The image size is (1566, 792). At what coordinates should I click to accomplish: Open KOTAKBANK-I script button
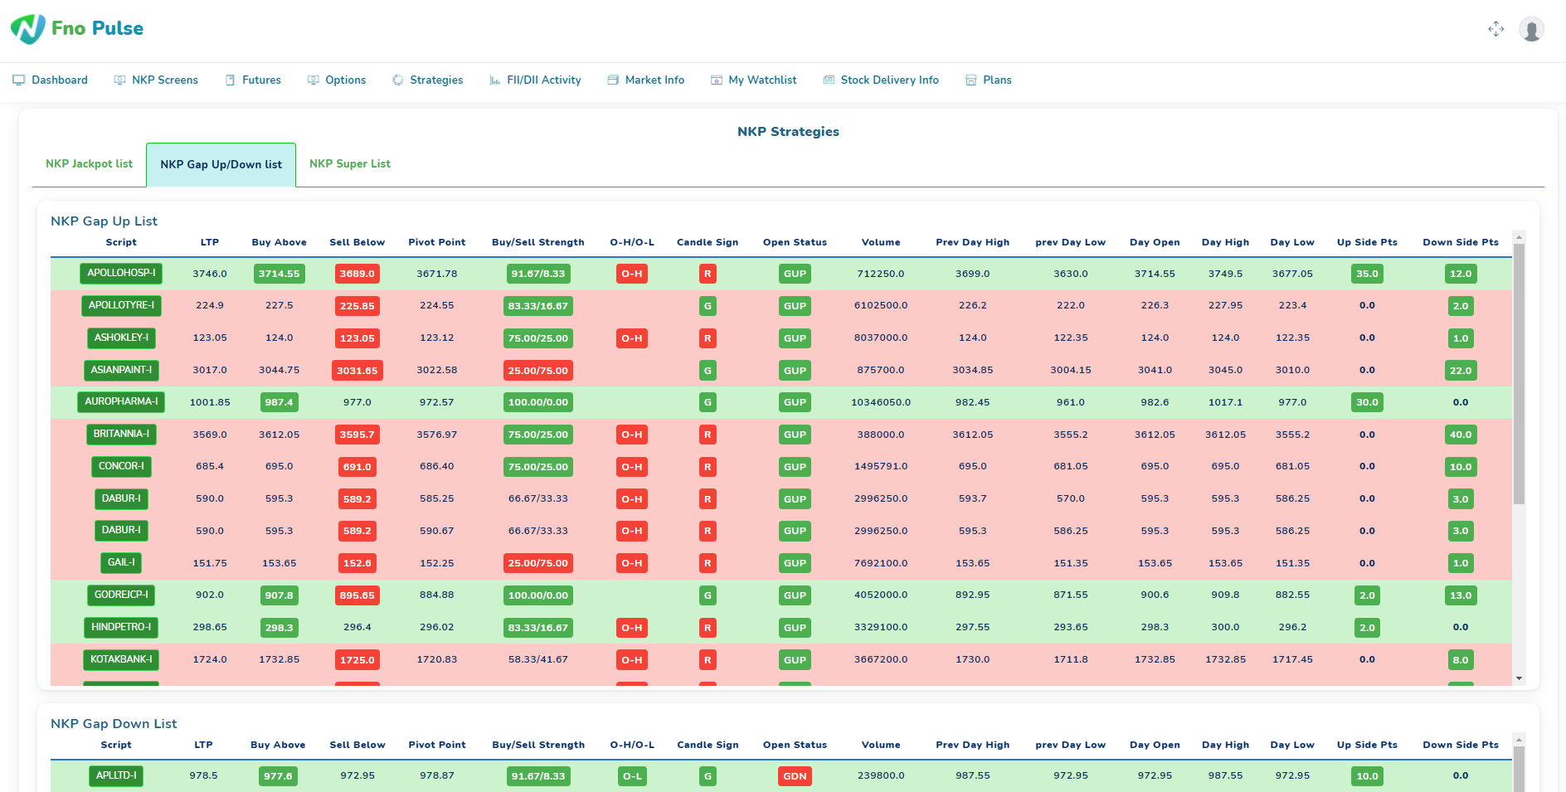point(121,660)
